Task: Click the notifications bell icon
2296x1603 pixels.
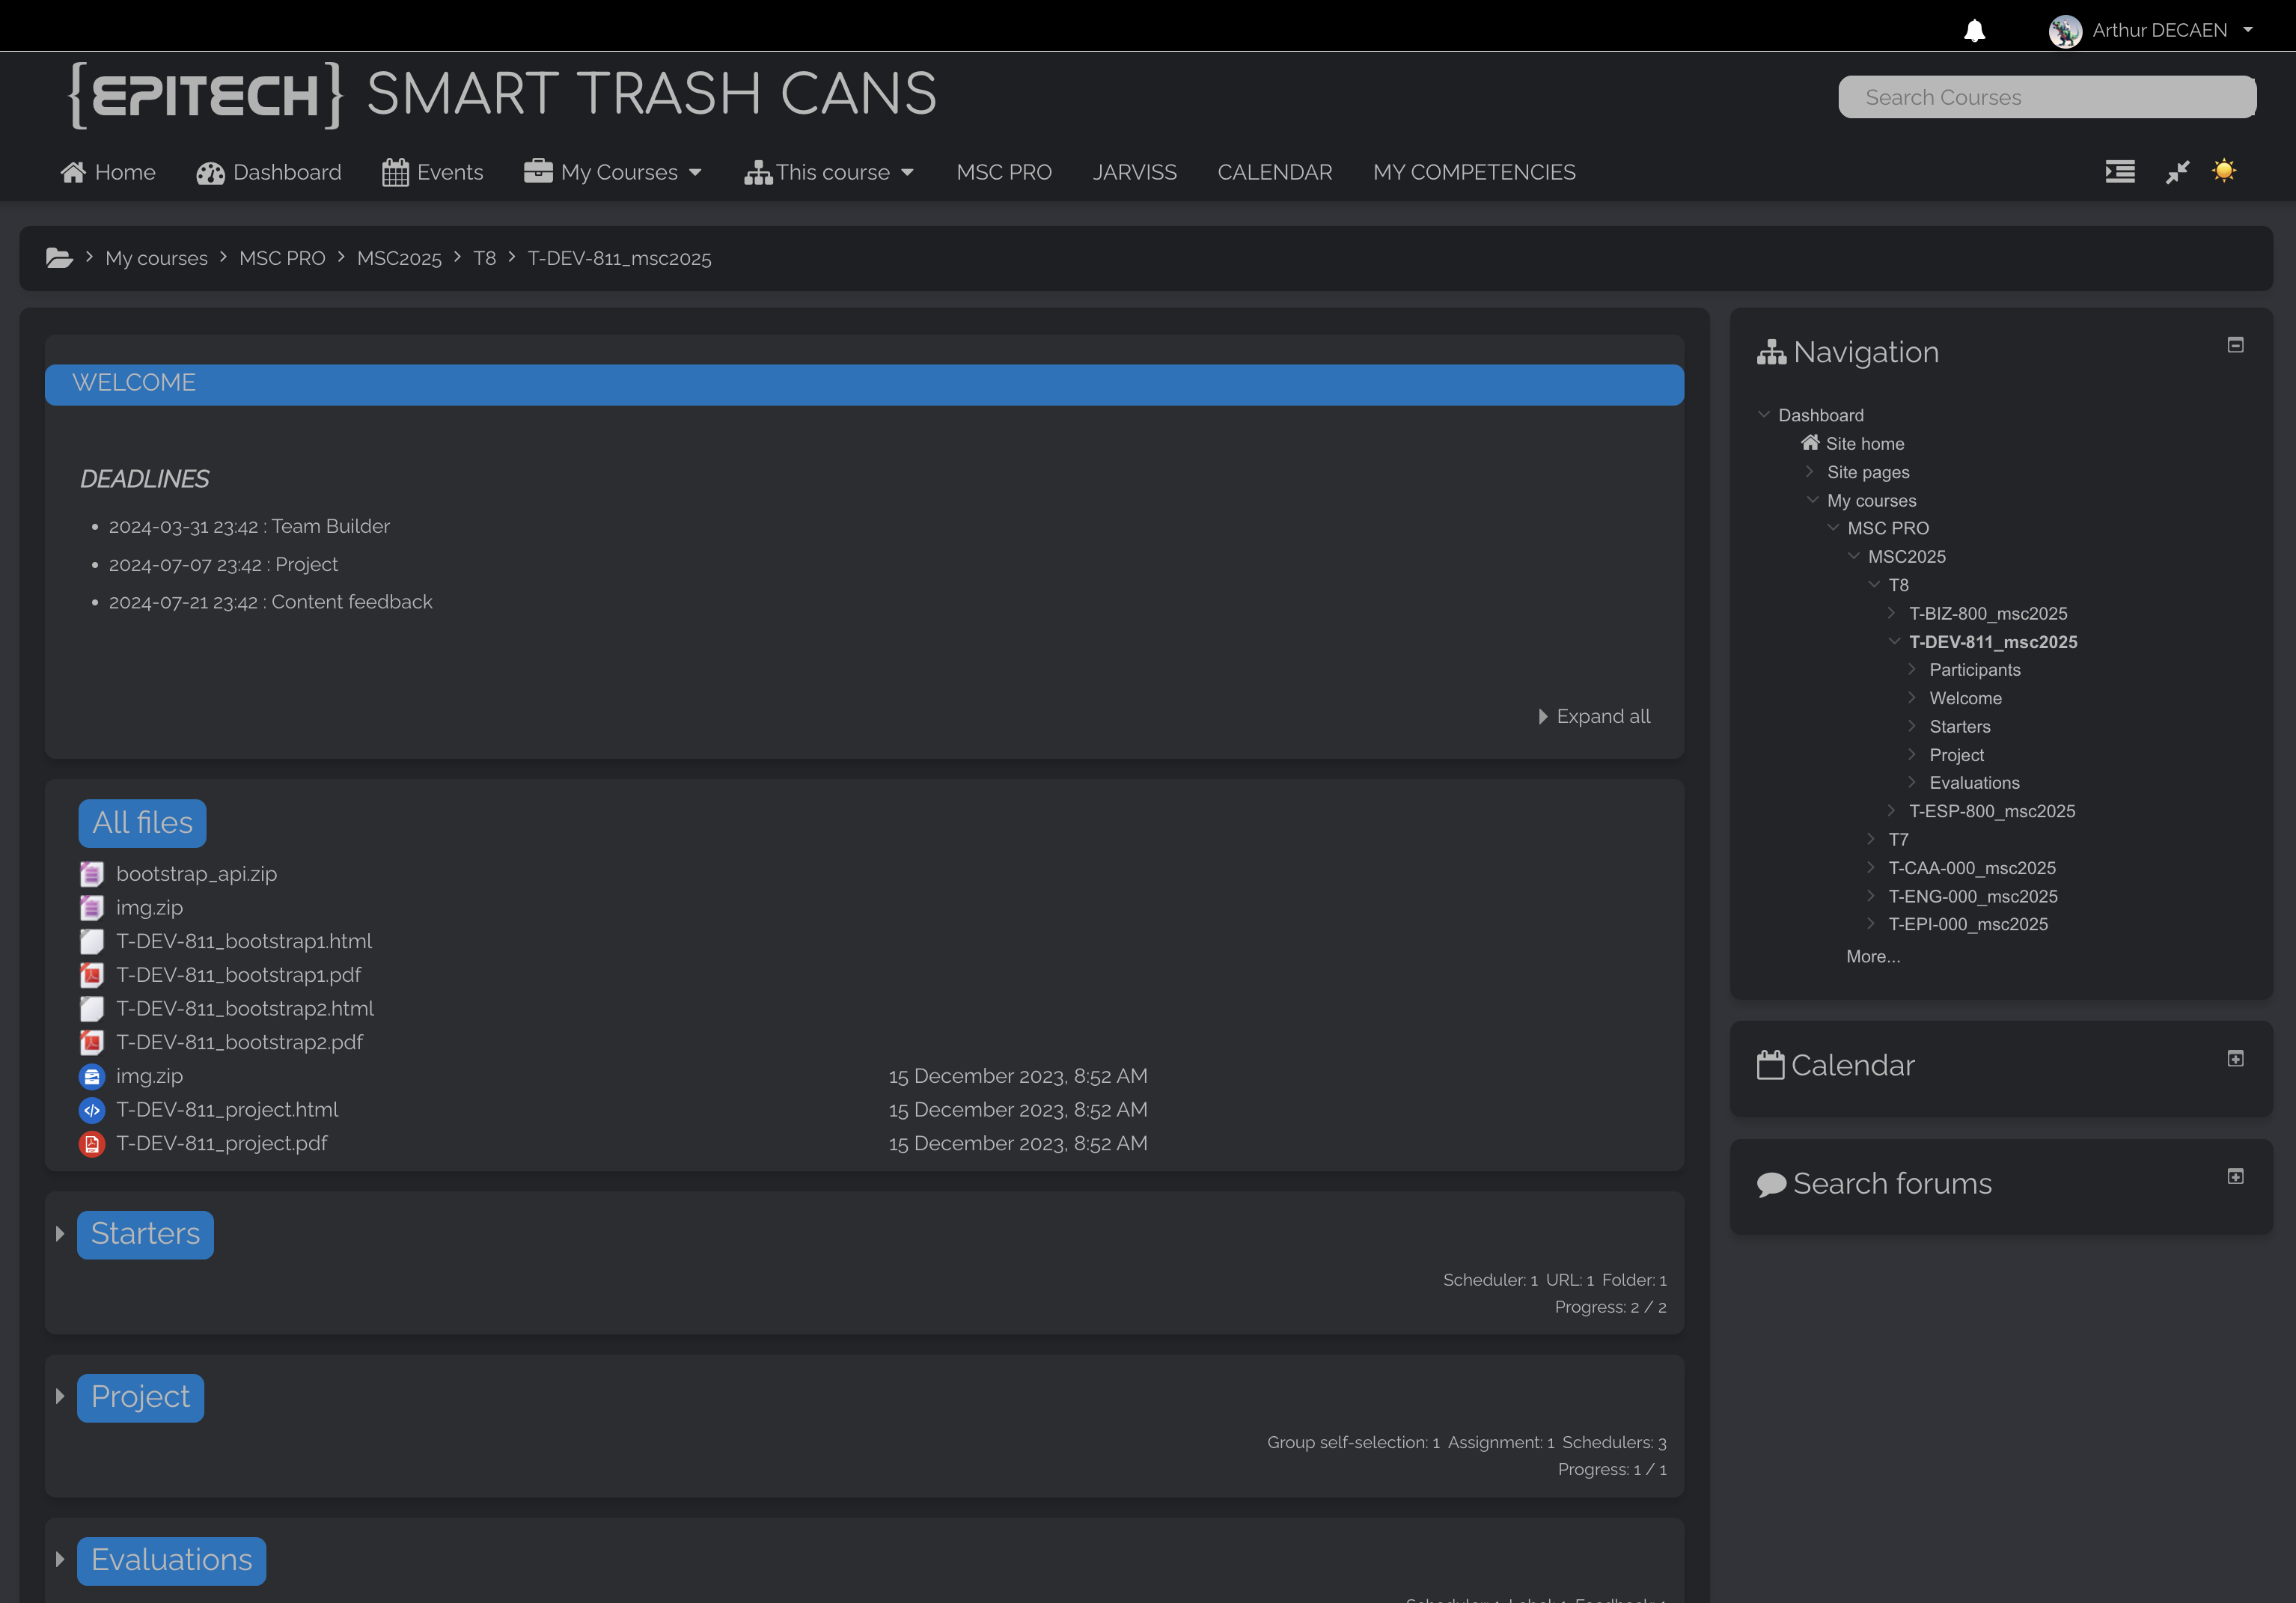Action: [x=1974, y=31]
